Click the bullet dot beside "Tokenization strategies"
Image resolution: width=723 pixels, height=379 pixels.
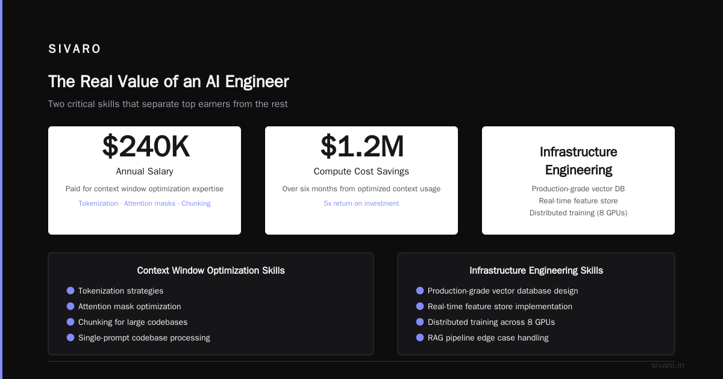tap(70, 291)
